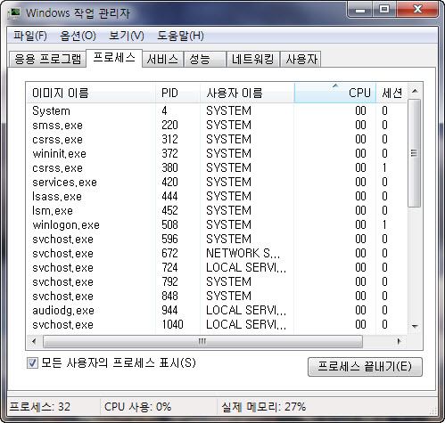Close the Windows 작업 관리자 window
The image size is (445, 423).
pos(417,10)
